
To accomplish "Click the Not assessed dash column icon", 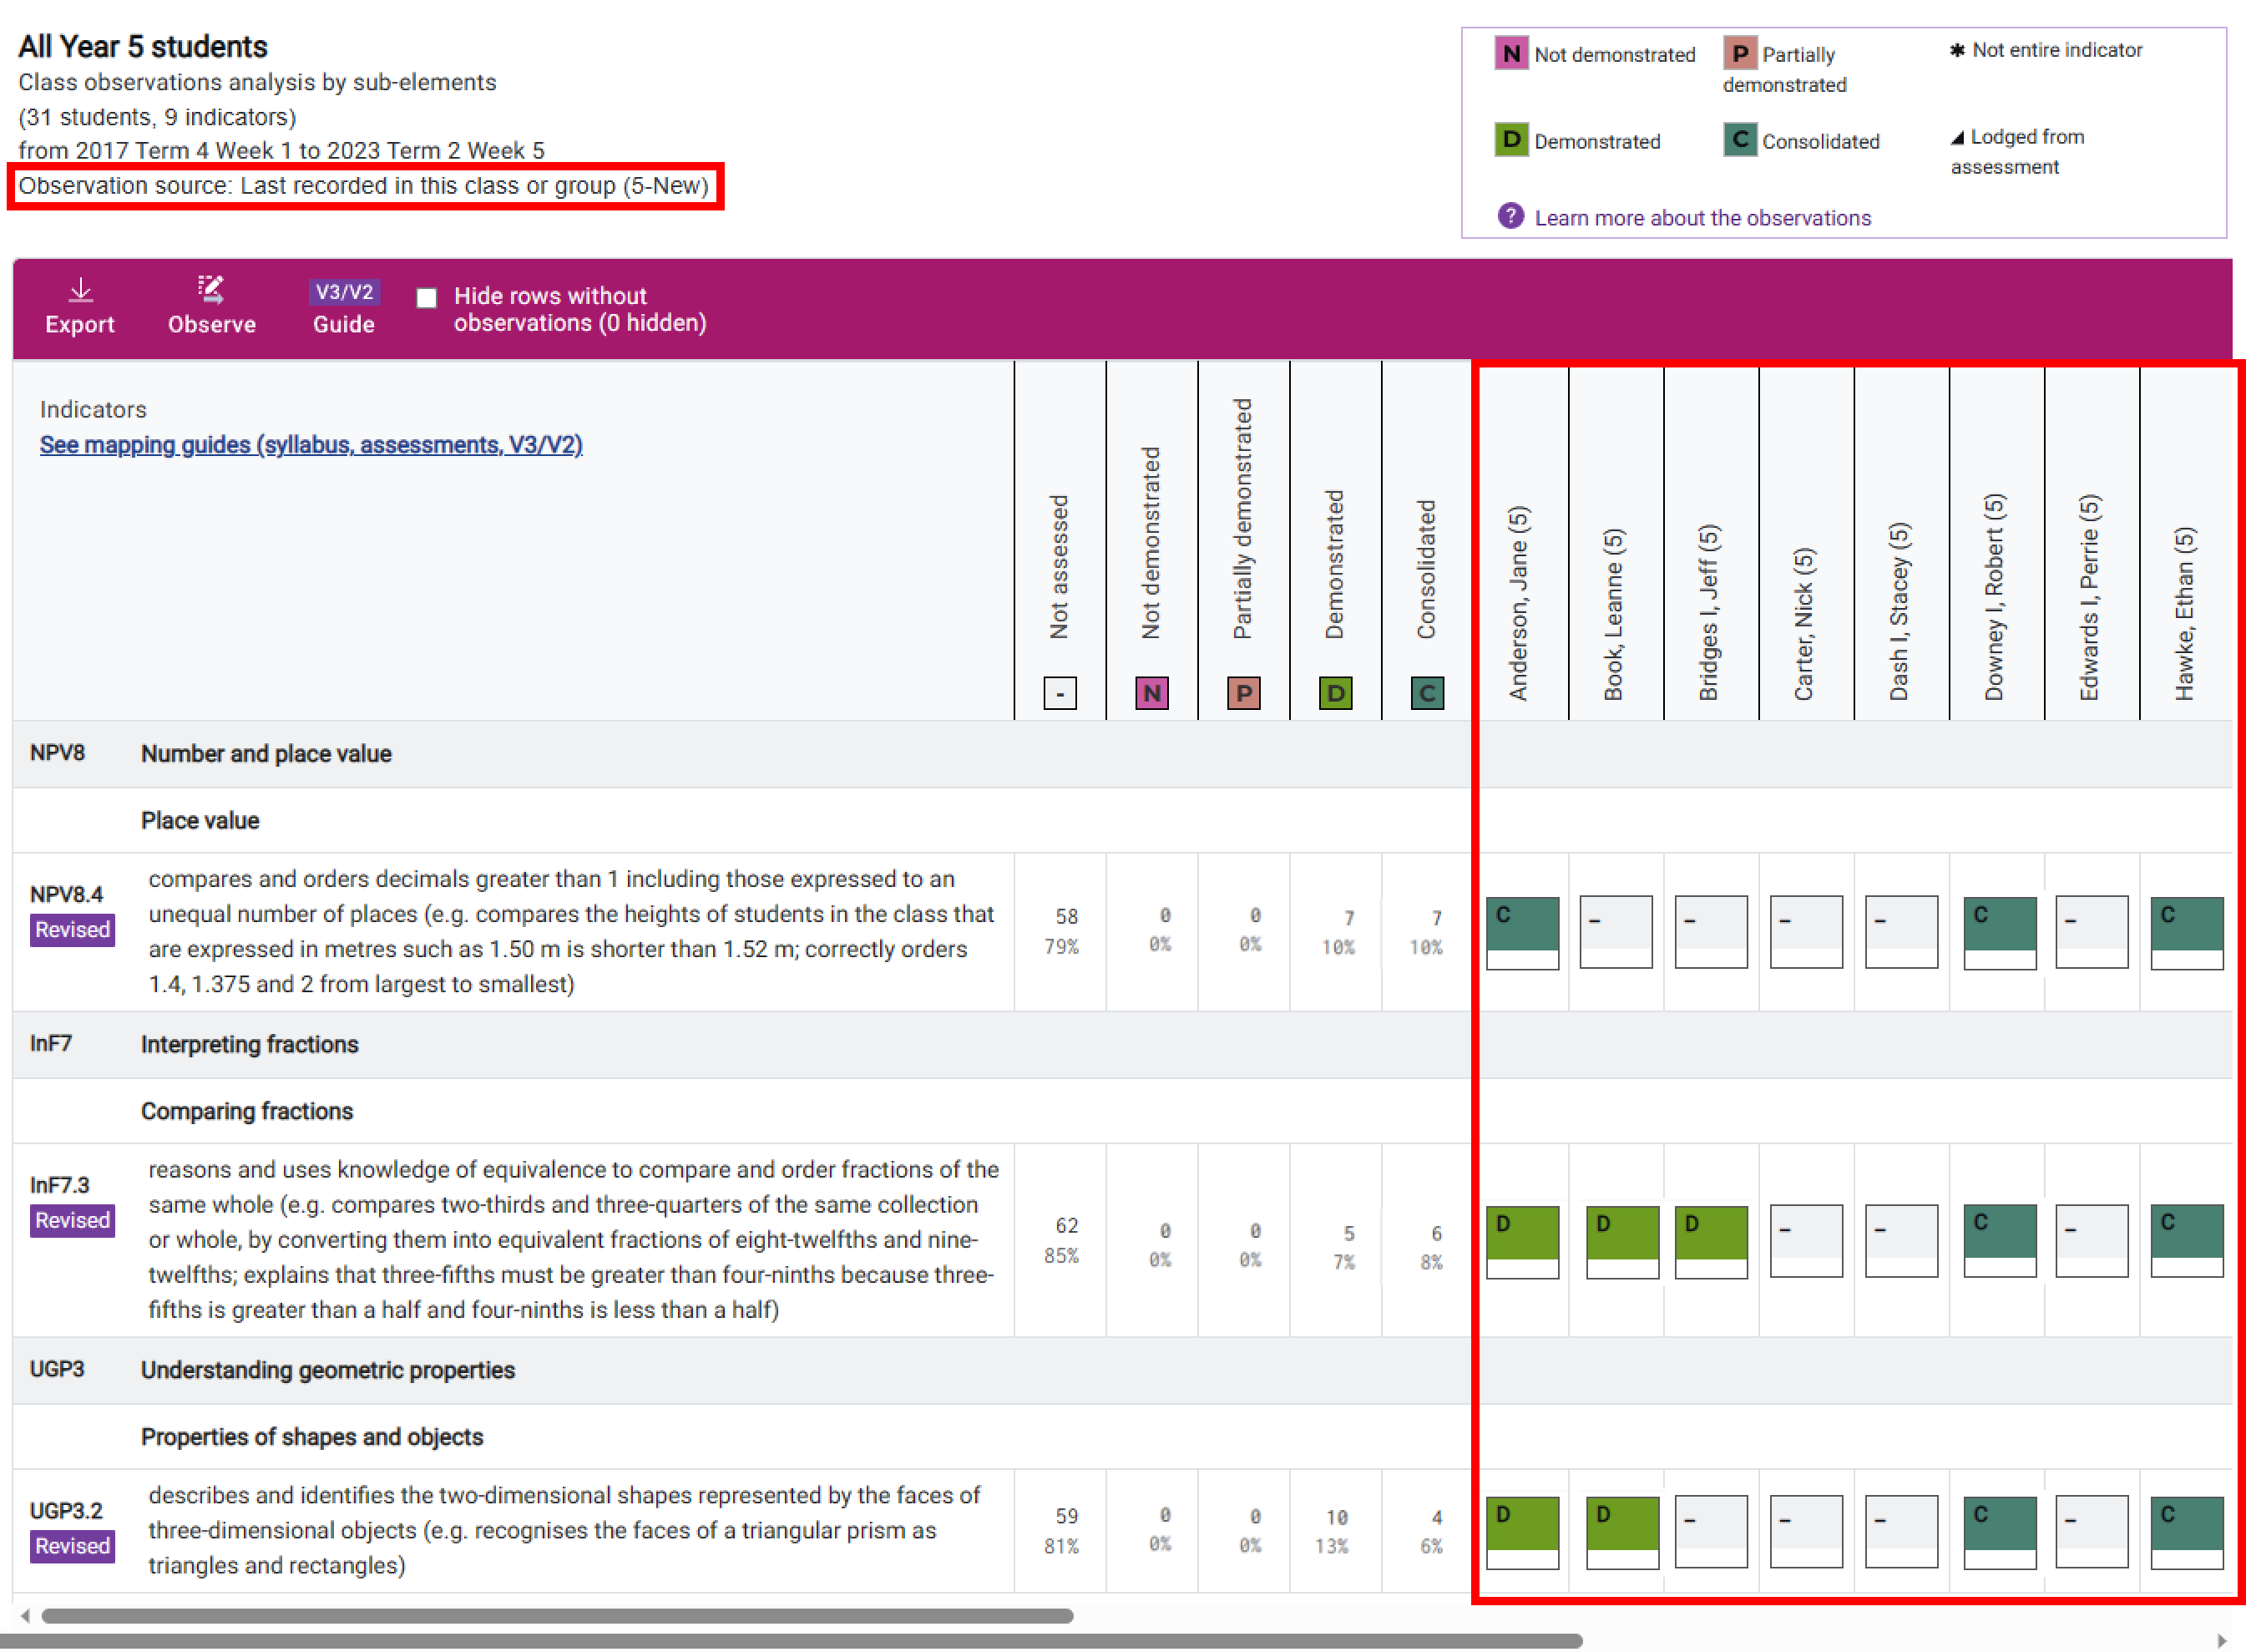I will click(x=1060, y=693).
